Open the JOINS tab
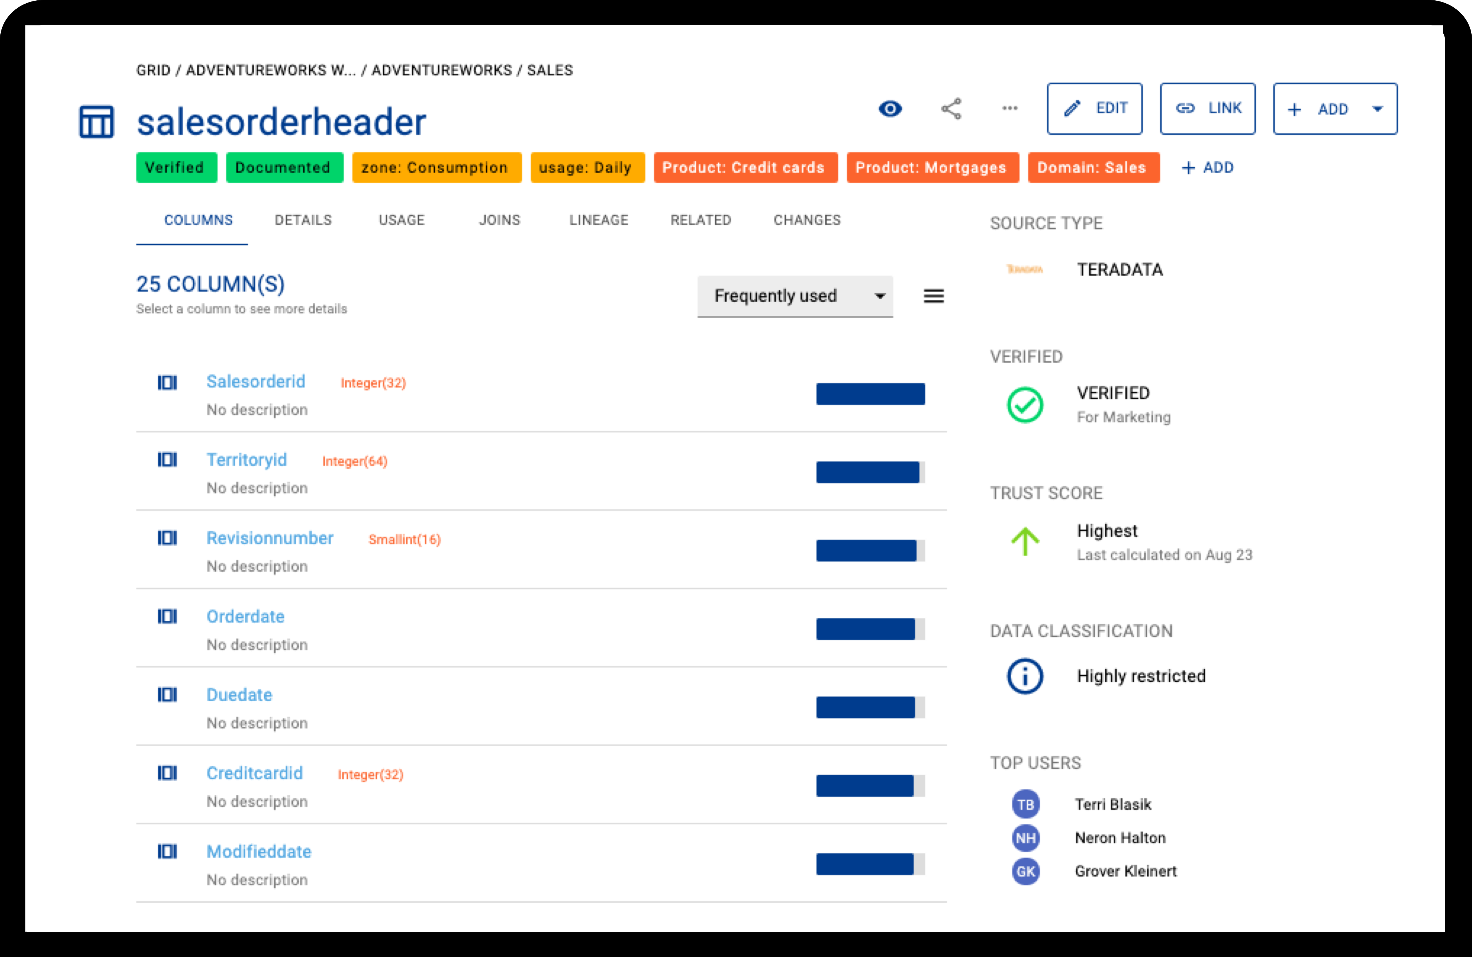The image size is (1472, 957). pyautogui.click(x=499, y=220)
